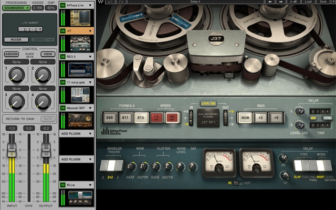Toggle the IN bypass for REQ 6
The width and height of the screenshot is (336, 210).
[x=62, y=57]
